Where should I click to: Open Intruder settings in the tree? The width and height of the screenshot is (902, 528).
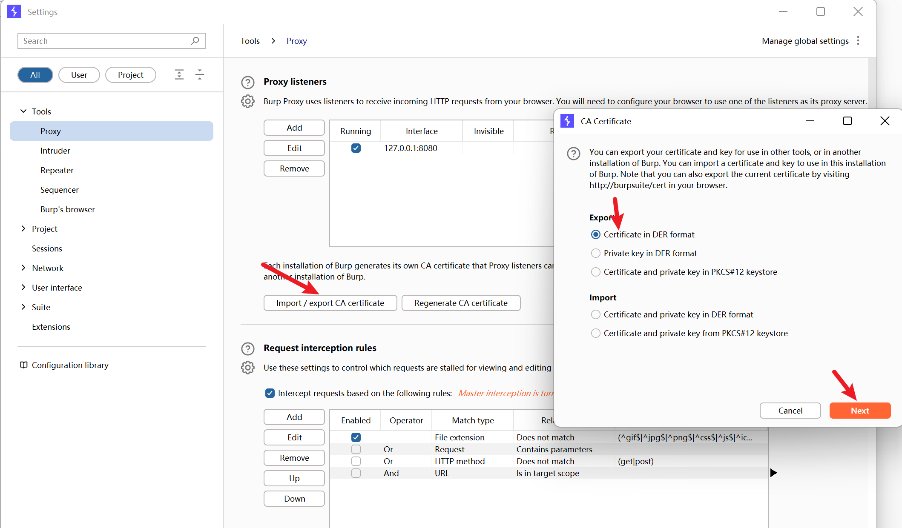tap(55, 151)
